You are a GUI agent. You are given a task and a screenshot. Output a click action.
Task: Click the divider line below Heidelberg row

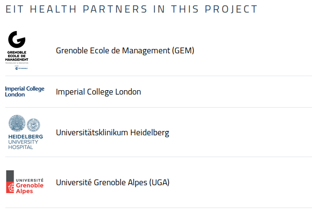coord(158,157)
